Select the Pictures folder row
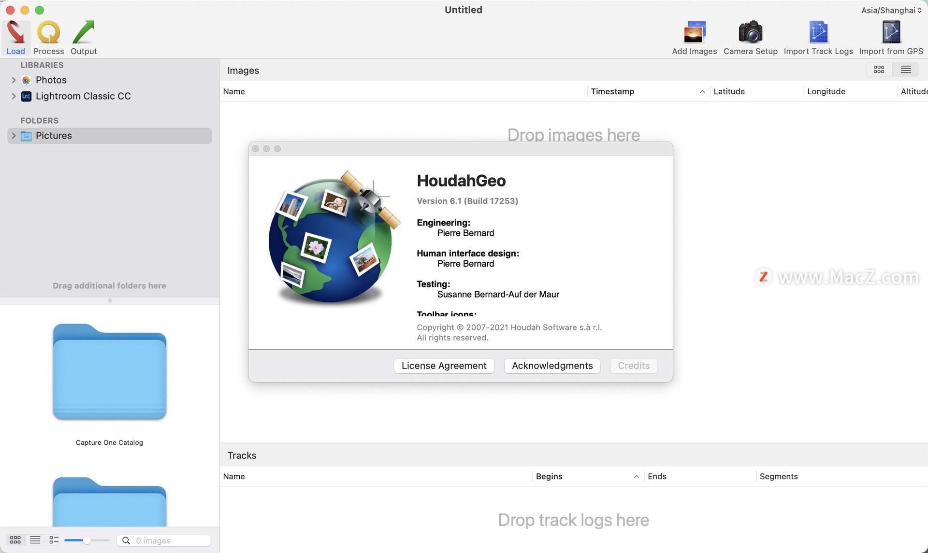Screen dimensions: 928x553 click(x=110, y=136)
